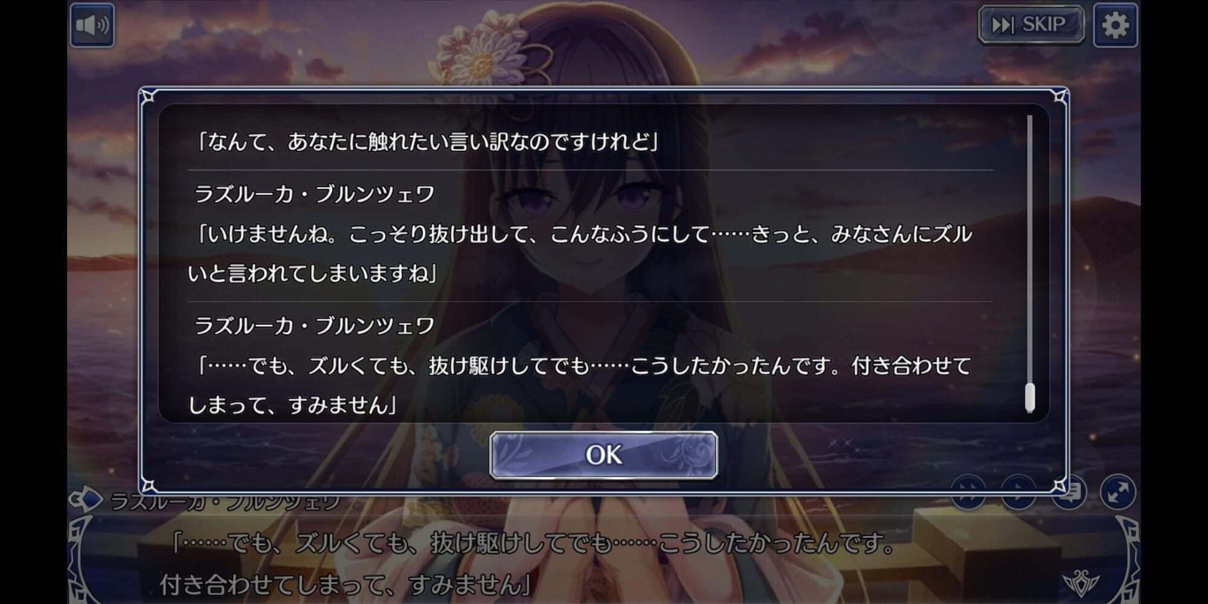
Task: Confirm the log with the OK button
Action: click(603, 455)
